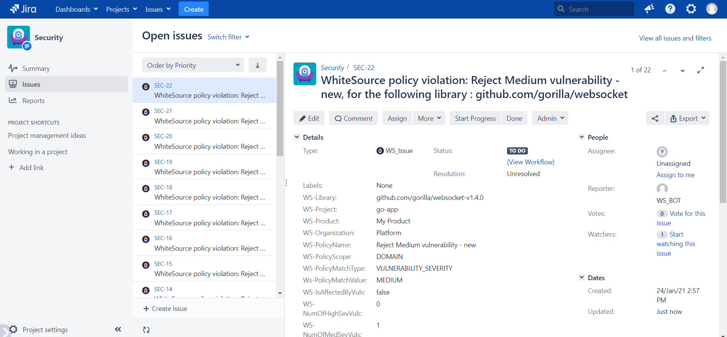
Task: Open the Projects dropdown
Action: (x=122, y=9)
